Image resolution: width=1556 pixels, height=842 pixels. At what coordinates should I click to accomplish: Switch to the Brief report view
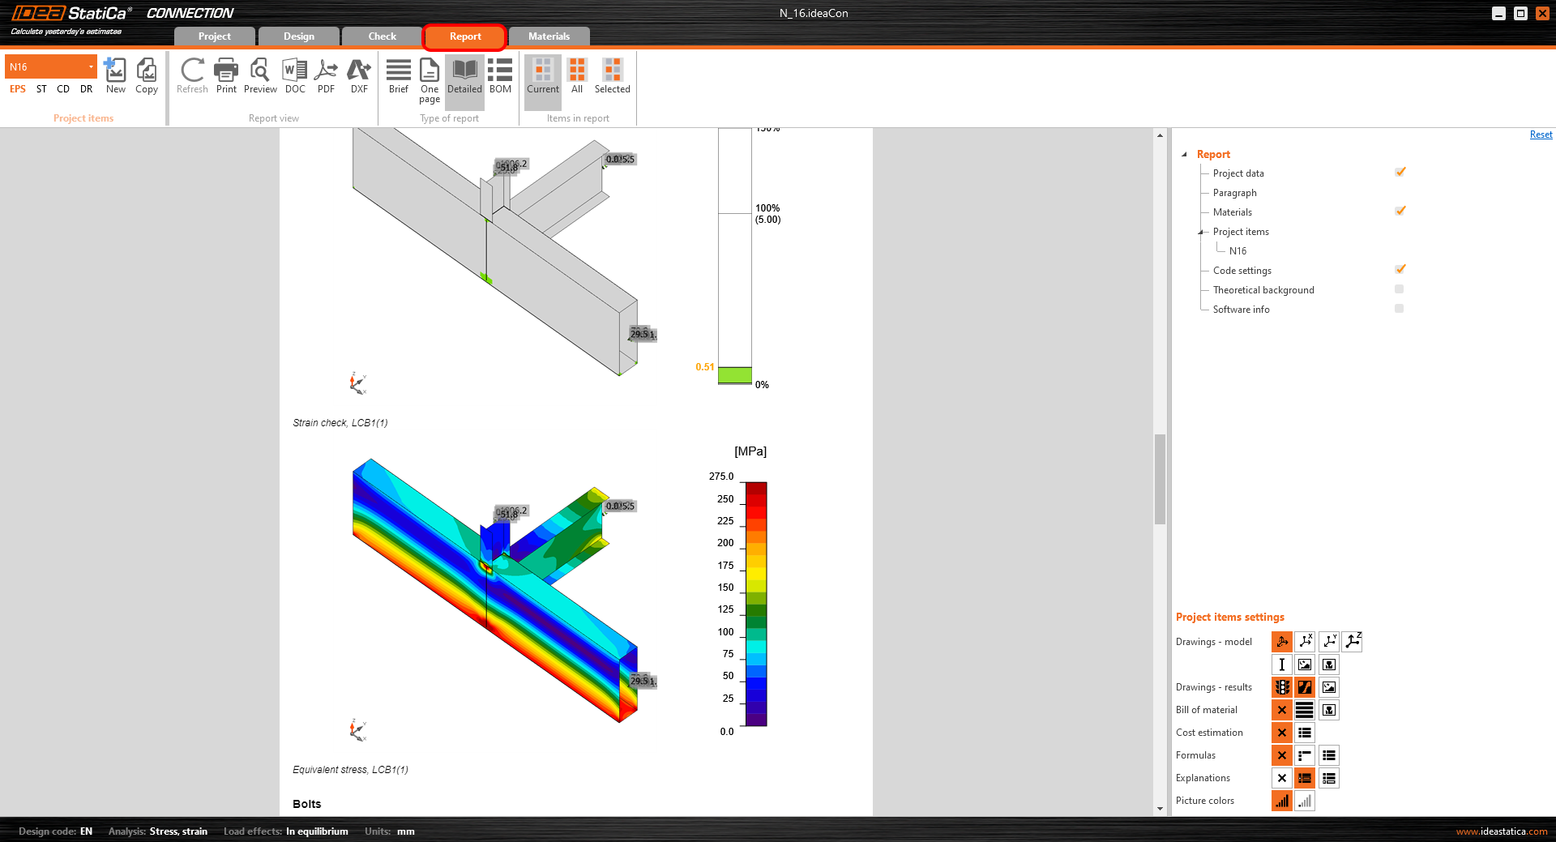click(398, 77)
